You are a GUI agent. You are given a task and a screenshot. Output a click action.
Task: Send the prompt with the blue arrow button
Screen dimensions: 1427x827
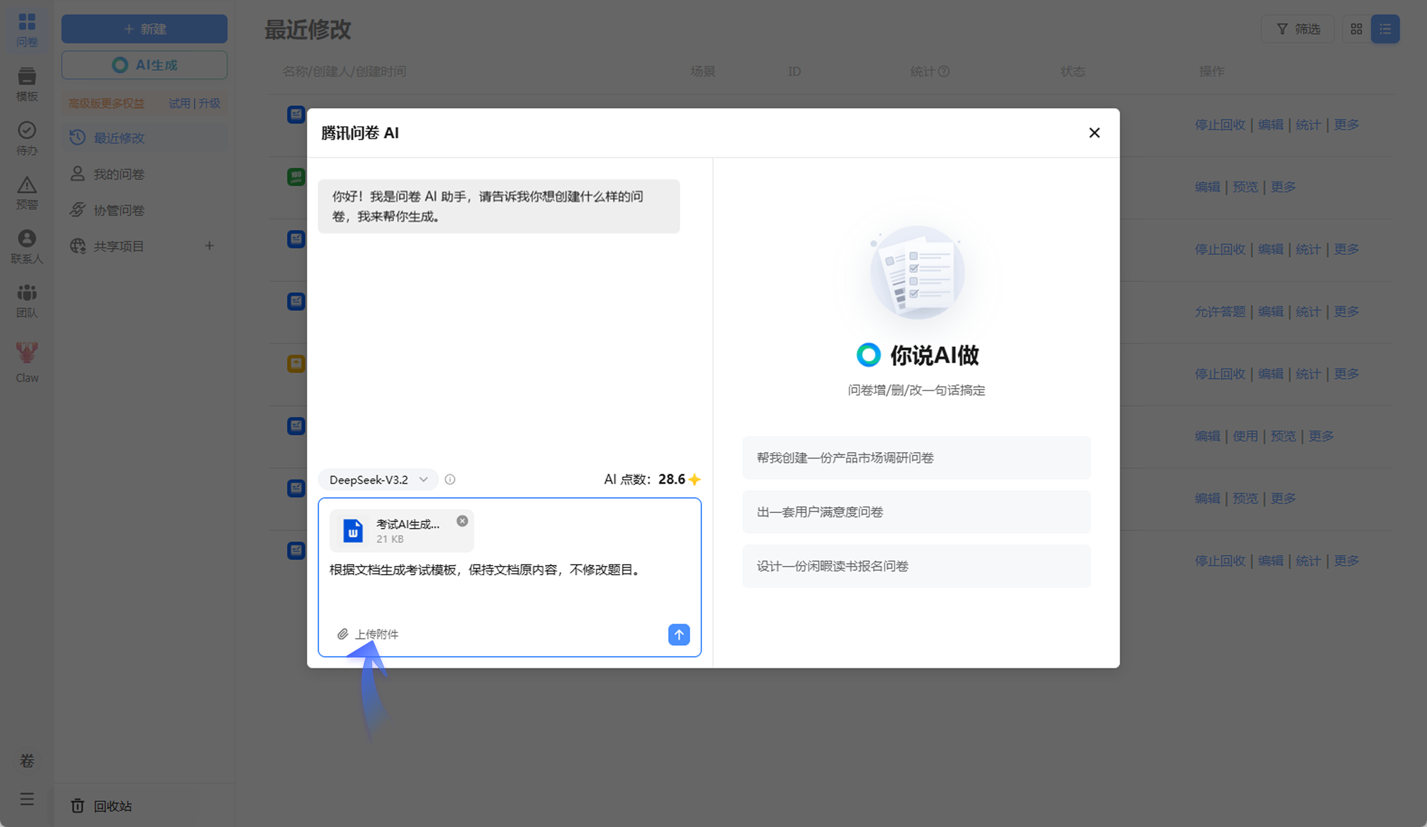[679, 635]
